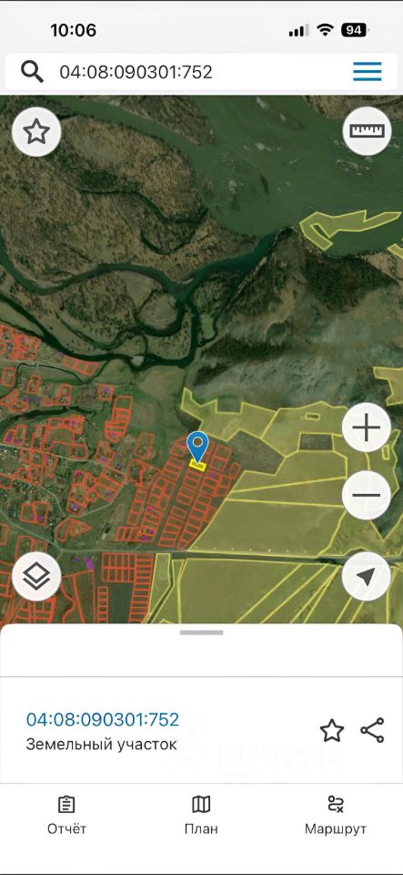The image size is (403, 875).
Task: Add parcel to favorites with star outline
Action: tap(332, 730)
